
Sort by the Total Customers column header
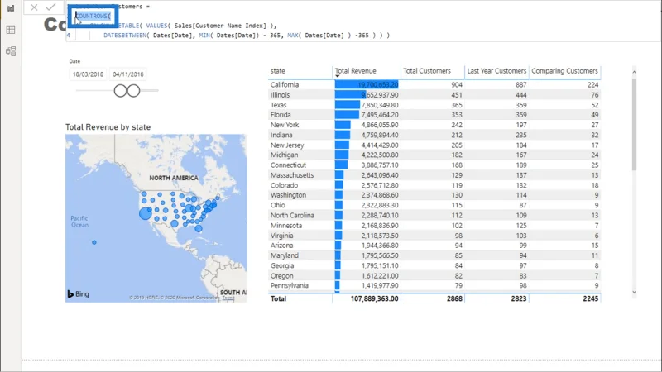427,71
